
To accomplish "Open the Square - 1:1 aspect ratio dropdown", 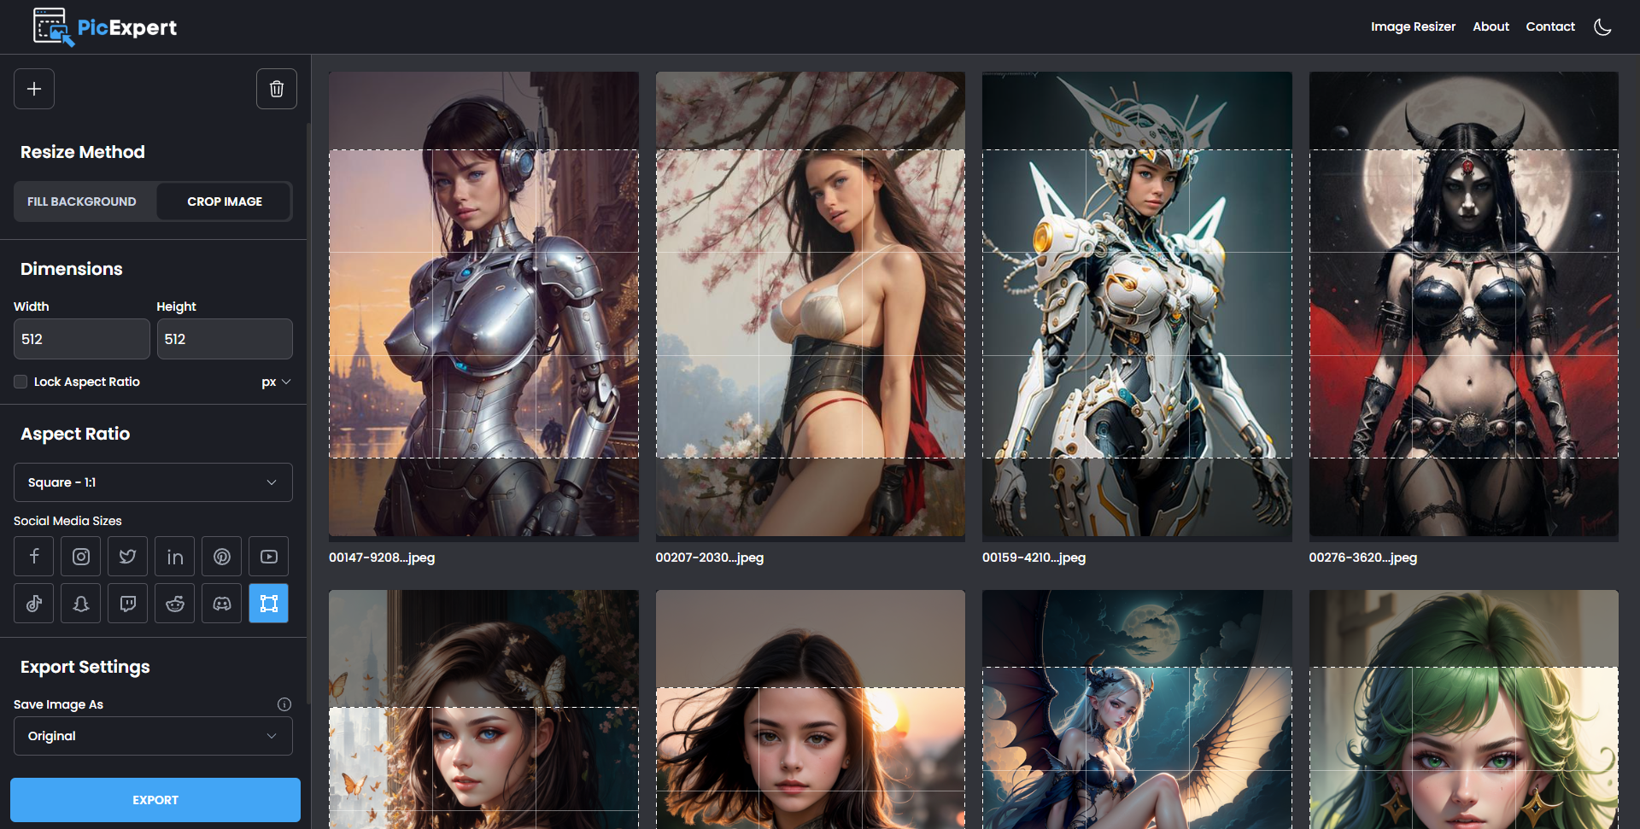I will tap(153, 482).
